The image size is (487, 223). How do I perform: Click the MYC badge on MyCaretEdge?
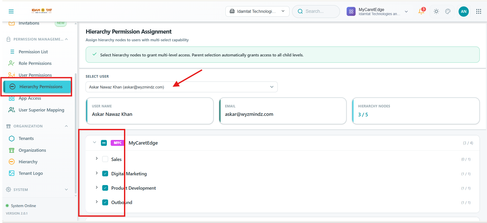pyautogui.click(x=118, y=143)
